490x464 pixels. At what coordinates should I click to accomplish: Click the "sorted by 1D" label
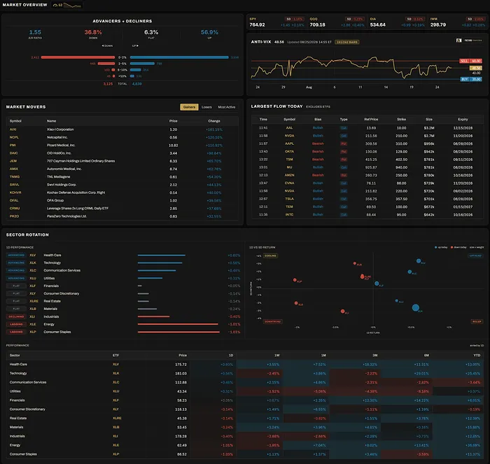(x=477, y=346)
